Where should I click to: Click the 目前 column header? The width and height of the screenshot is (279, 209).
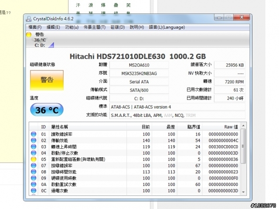139,127
